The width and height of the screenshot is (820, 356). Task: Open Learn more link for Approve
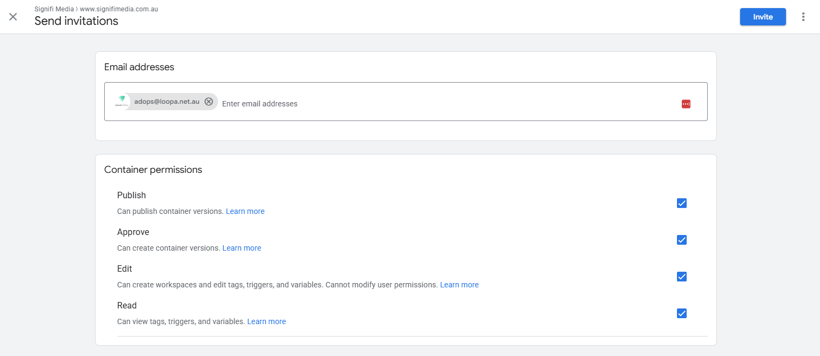[x=242, y=248]
